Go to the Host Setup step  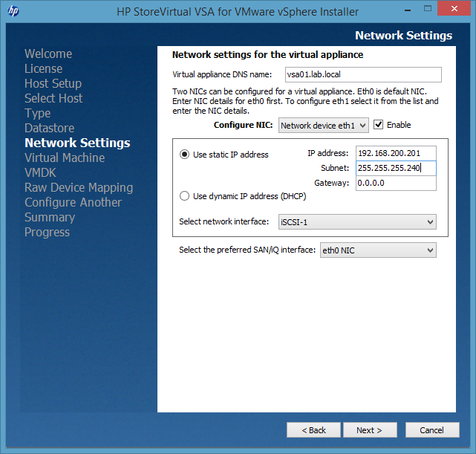(x=53, y=83)
